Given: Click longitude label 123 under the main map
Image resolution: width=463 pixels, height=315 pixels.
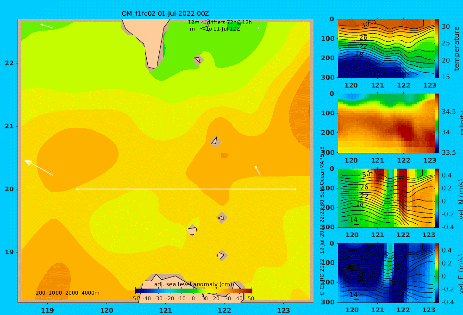Looking at the screenshot, I should pos(283,310).
